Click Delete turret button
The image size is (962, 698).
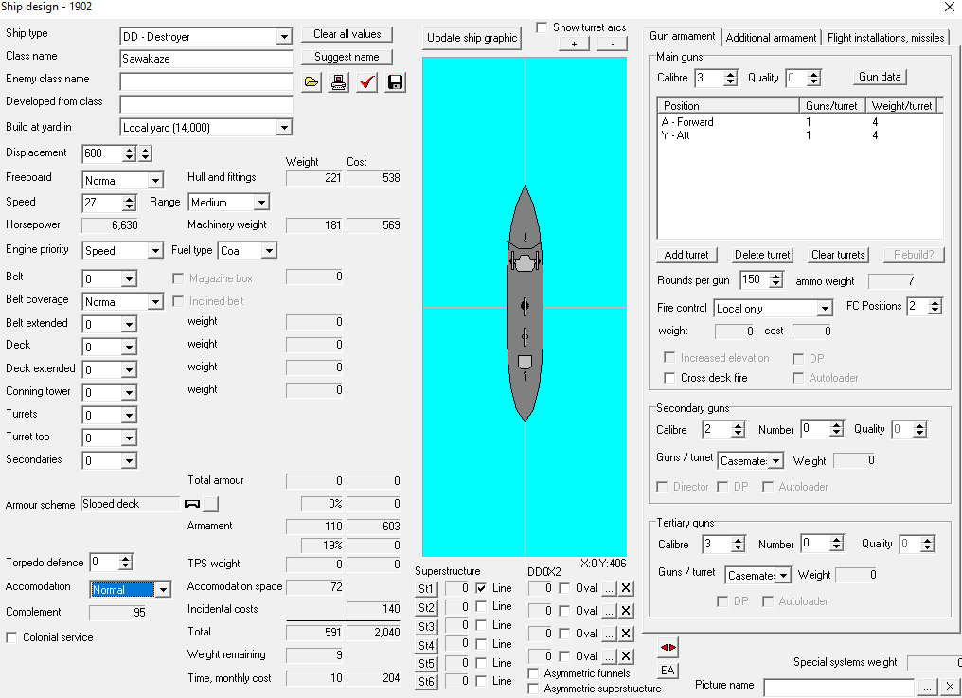(762, 255)
